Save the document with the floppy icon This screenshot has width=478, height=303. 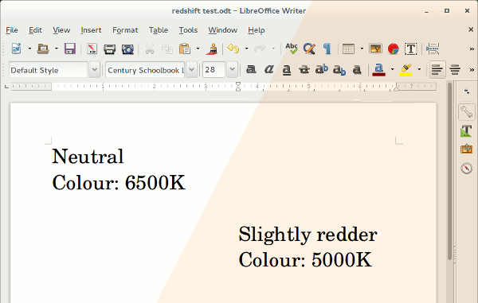(x=70, y=49)
